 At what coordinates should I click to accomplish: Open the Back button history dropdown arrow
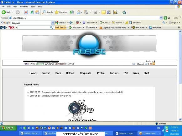click(x=13, y=12)
